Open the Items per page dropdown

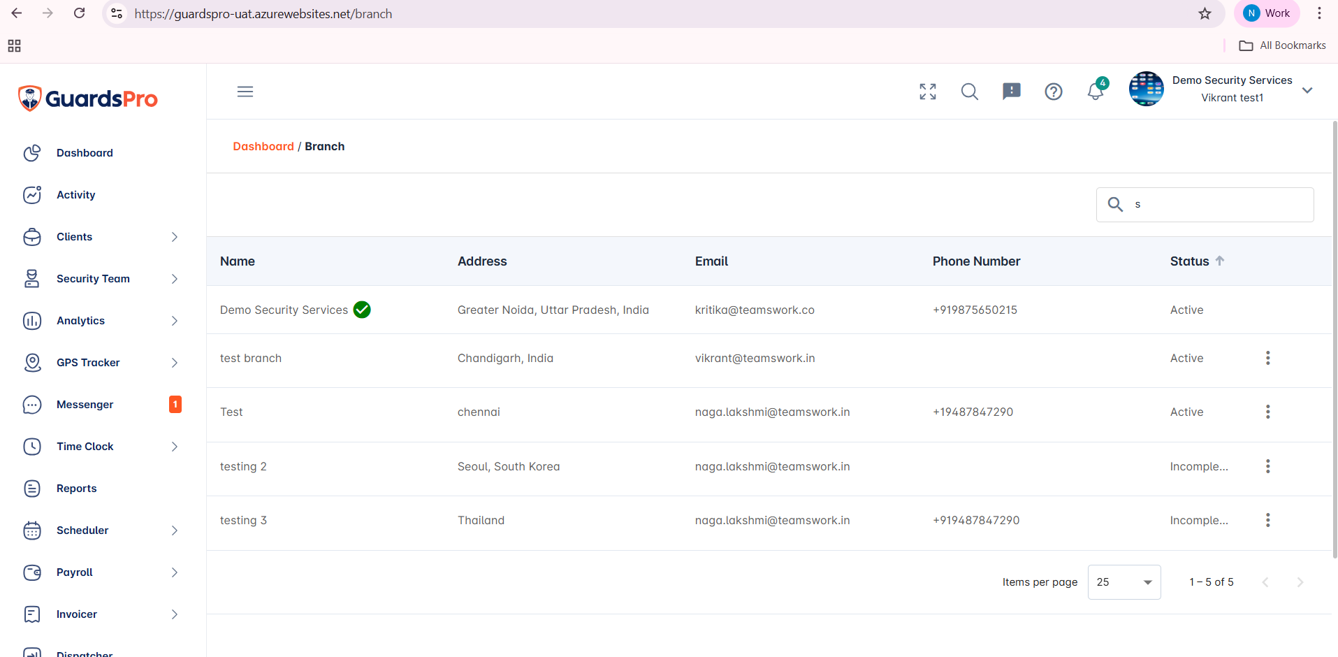click(x=1124, y=582)
